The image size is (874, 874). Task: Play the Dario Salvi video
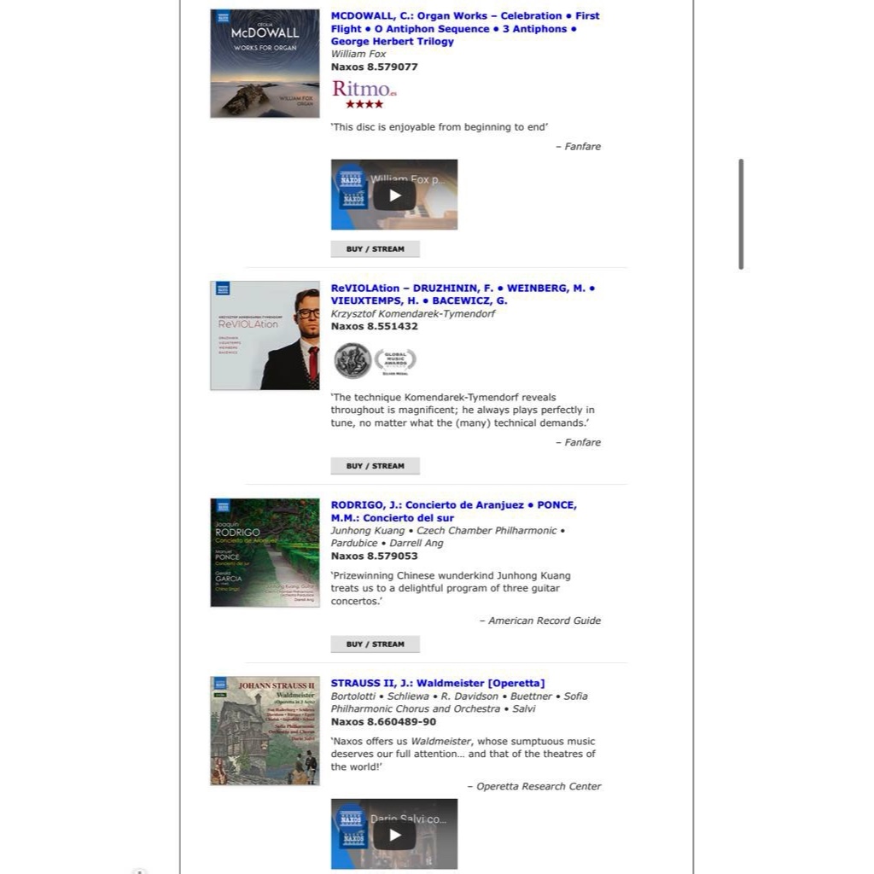tap(394, 835)
